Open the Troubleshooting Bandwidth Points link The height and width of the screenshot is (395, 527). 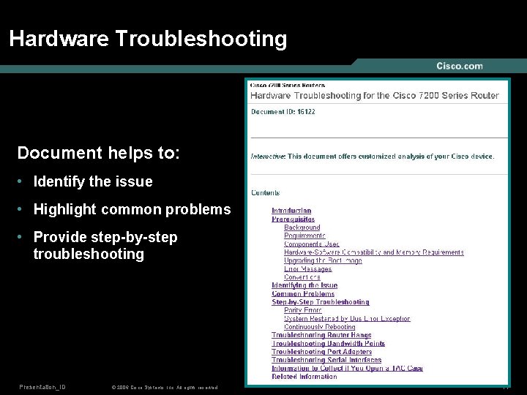click(328, 343)
